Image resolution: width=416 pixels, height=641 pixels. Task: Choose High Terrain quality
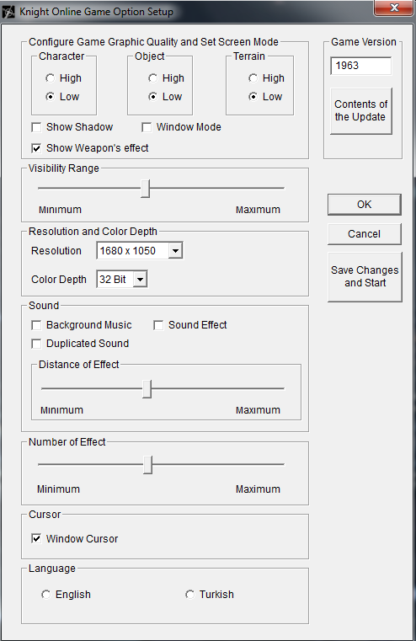(x=253, y=78)
